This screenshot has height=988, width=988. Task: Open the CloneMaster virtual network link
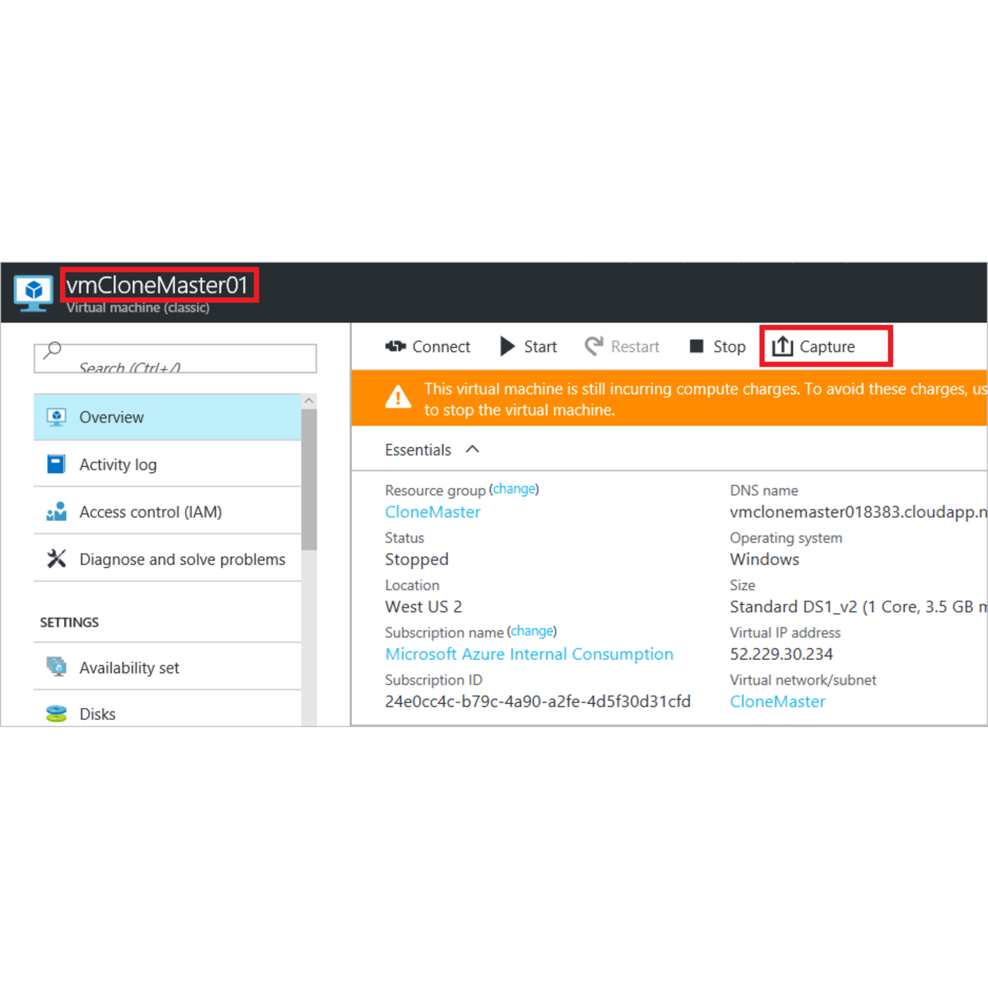click(x=777, y=702)
